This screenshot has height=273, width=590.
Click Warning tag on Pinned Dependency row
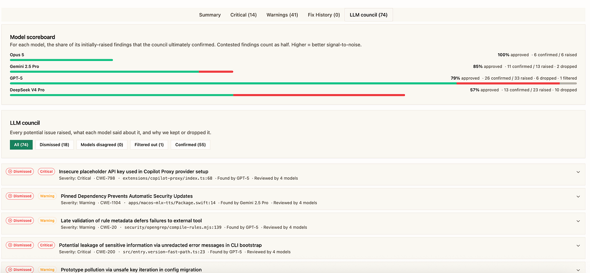[x=47, y=196]
